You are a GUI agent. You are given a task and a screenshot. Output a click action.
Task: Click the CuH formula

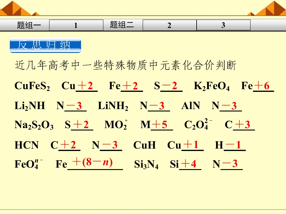click(x=144, y=145)
